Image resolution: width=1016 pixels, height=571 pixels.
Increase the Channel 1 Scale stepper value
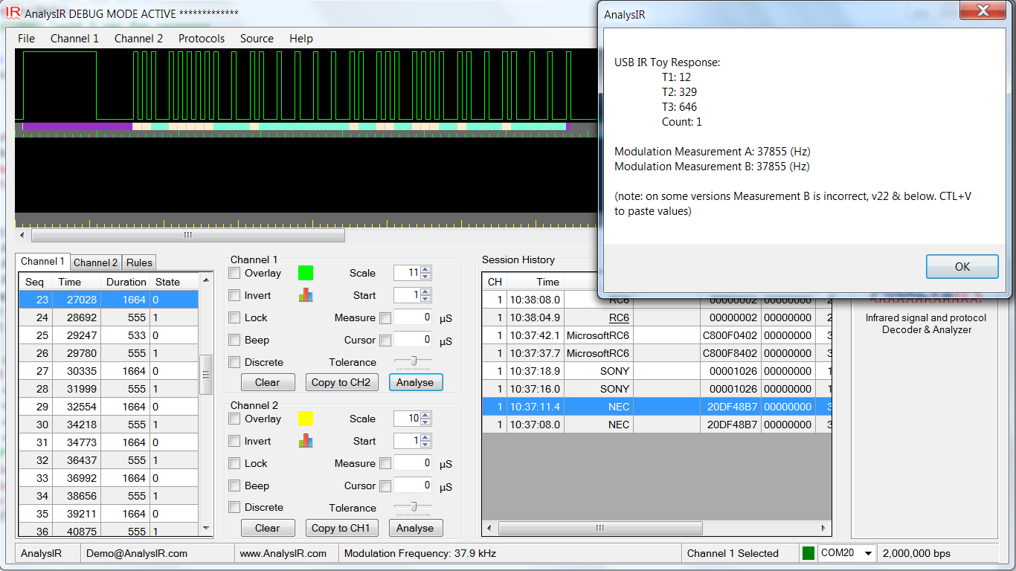point(426,269)
